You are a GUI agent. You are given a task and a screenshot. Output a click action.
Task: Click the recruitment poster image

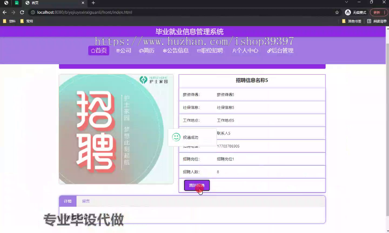click(x=116, y=129)
